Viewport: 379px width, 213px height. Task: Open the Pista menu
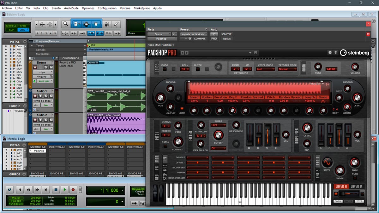click(37, 8)
